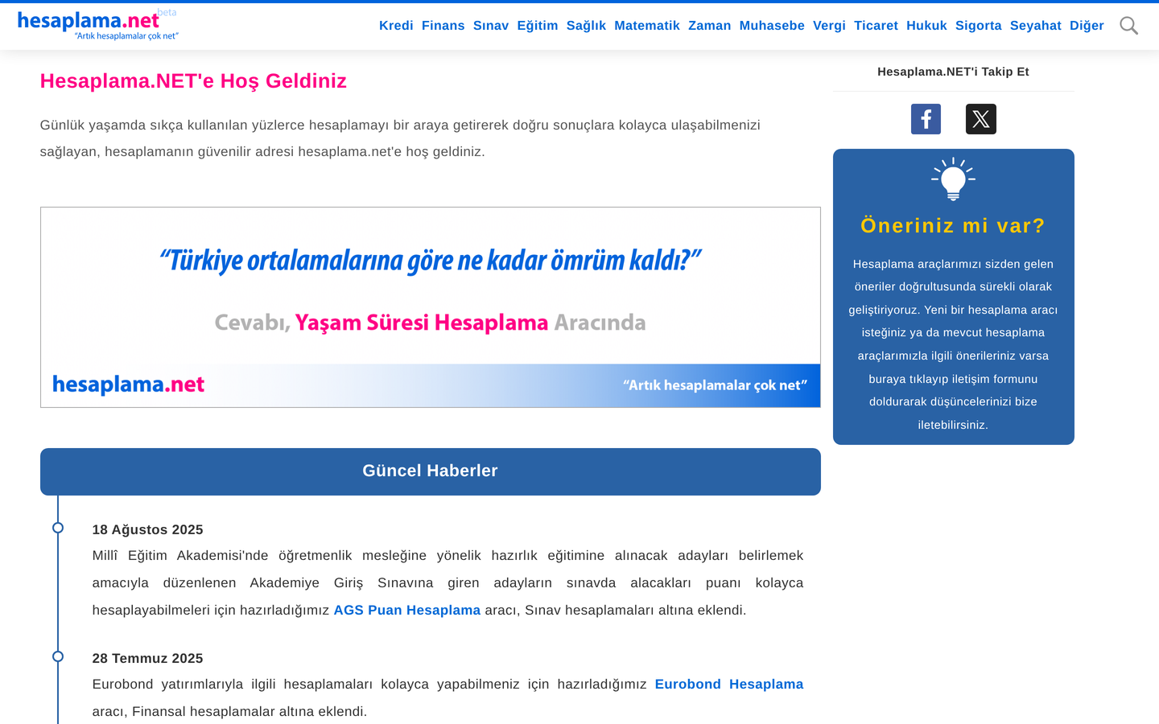Click the 'Hesaplama.NET'e Hoş Geldiniz' heading

(x=193, y=81)
